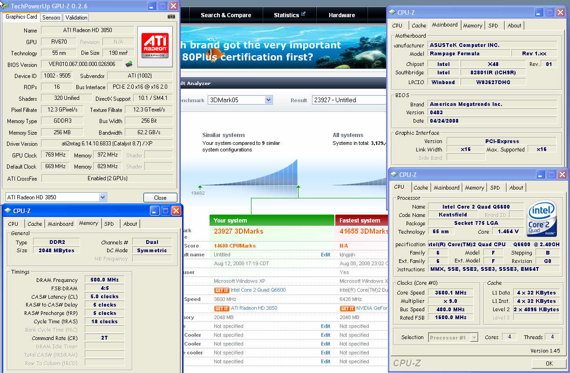Click the Close button in GPU-Z

click(x=160, y=197)
